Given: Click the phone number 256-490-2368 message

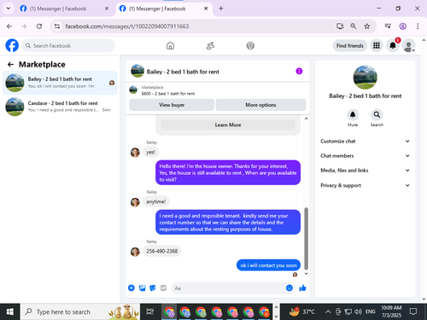Looking at the screenshot, I should (161, 251).
